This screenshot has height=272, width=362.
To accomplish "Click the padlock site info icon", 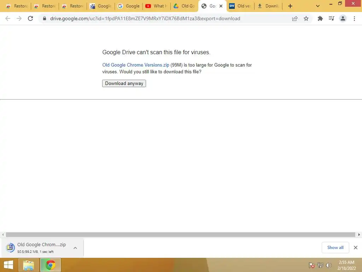I will pos(45,18).
